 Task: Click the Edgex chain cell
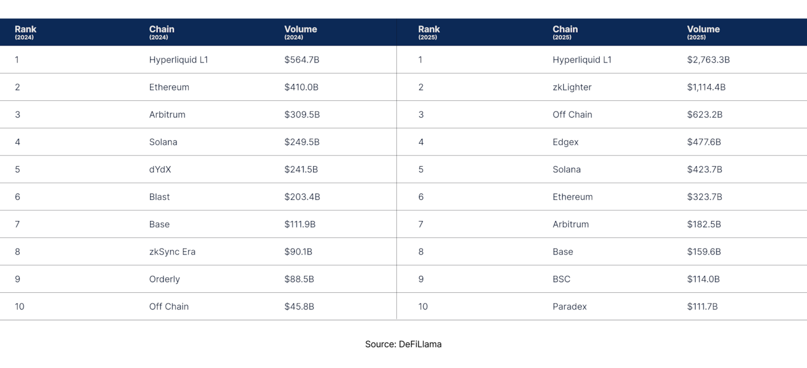coord(565,142)
